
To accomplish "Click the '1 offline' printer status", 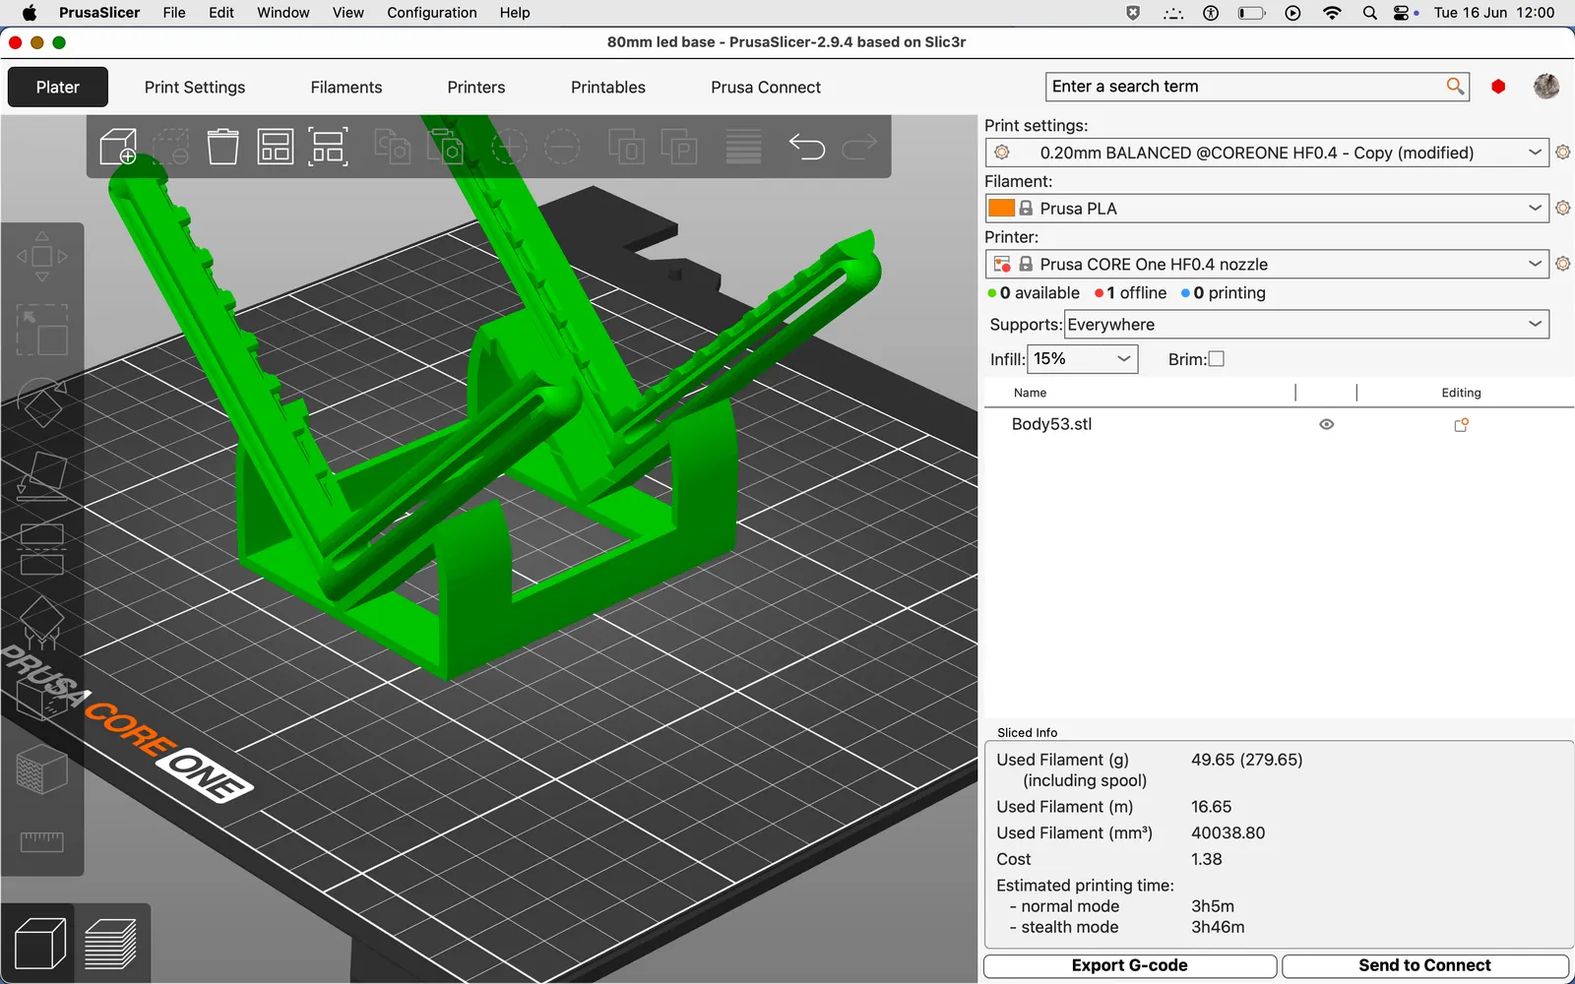I will point(1130,293).
